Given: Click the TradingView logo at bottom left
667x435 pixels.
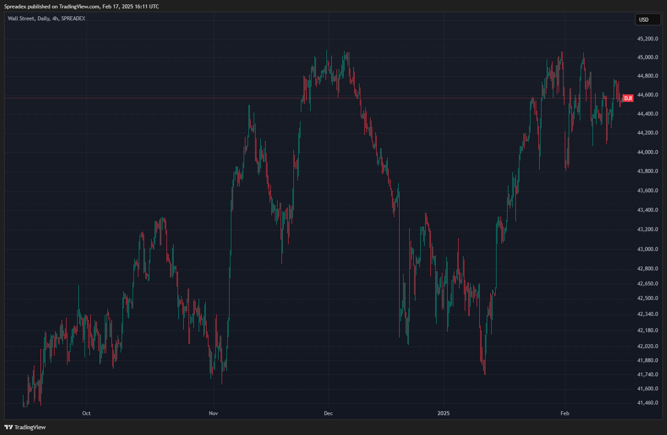Looking at the screenshot, I should [x=25, y=427].
